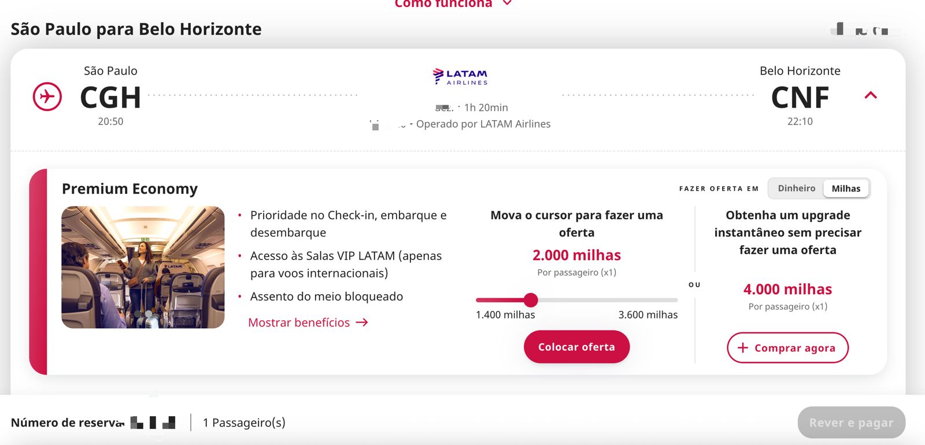Click the Premium Economy heading
This screenshot has height=445, width=925.
click(x=129, y=189)
